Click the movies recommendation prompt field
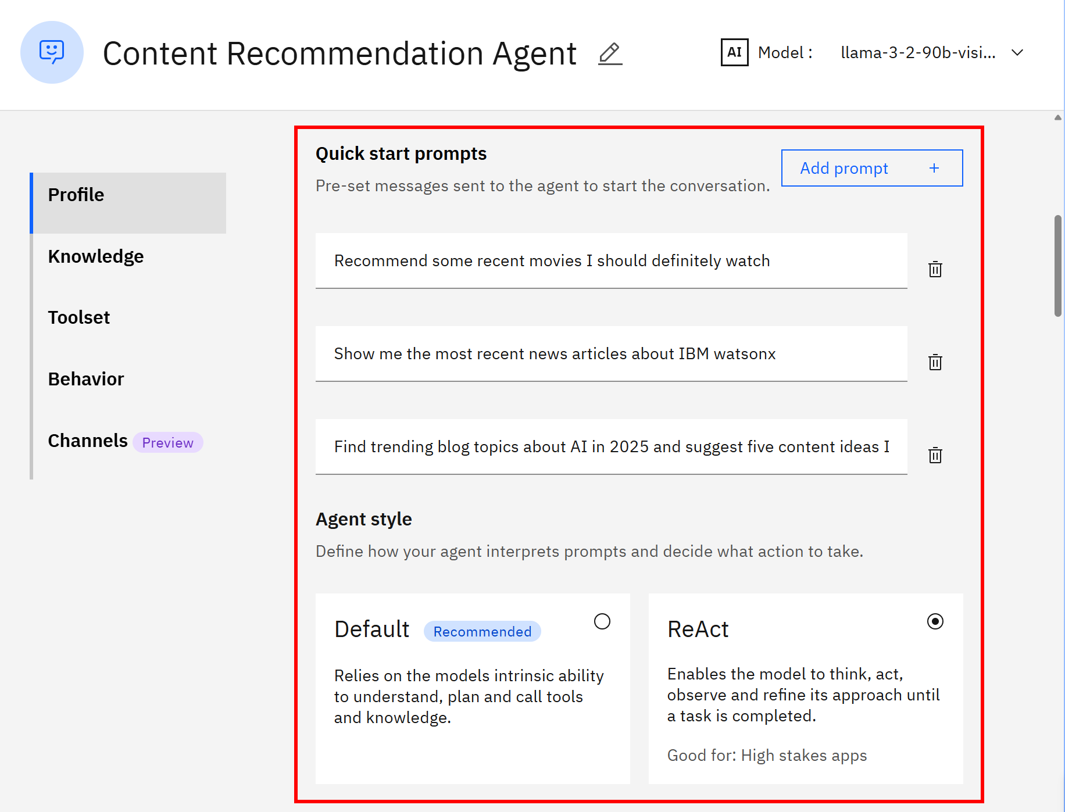 click(610, 261)
